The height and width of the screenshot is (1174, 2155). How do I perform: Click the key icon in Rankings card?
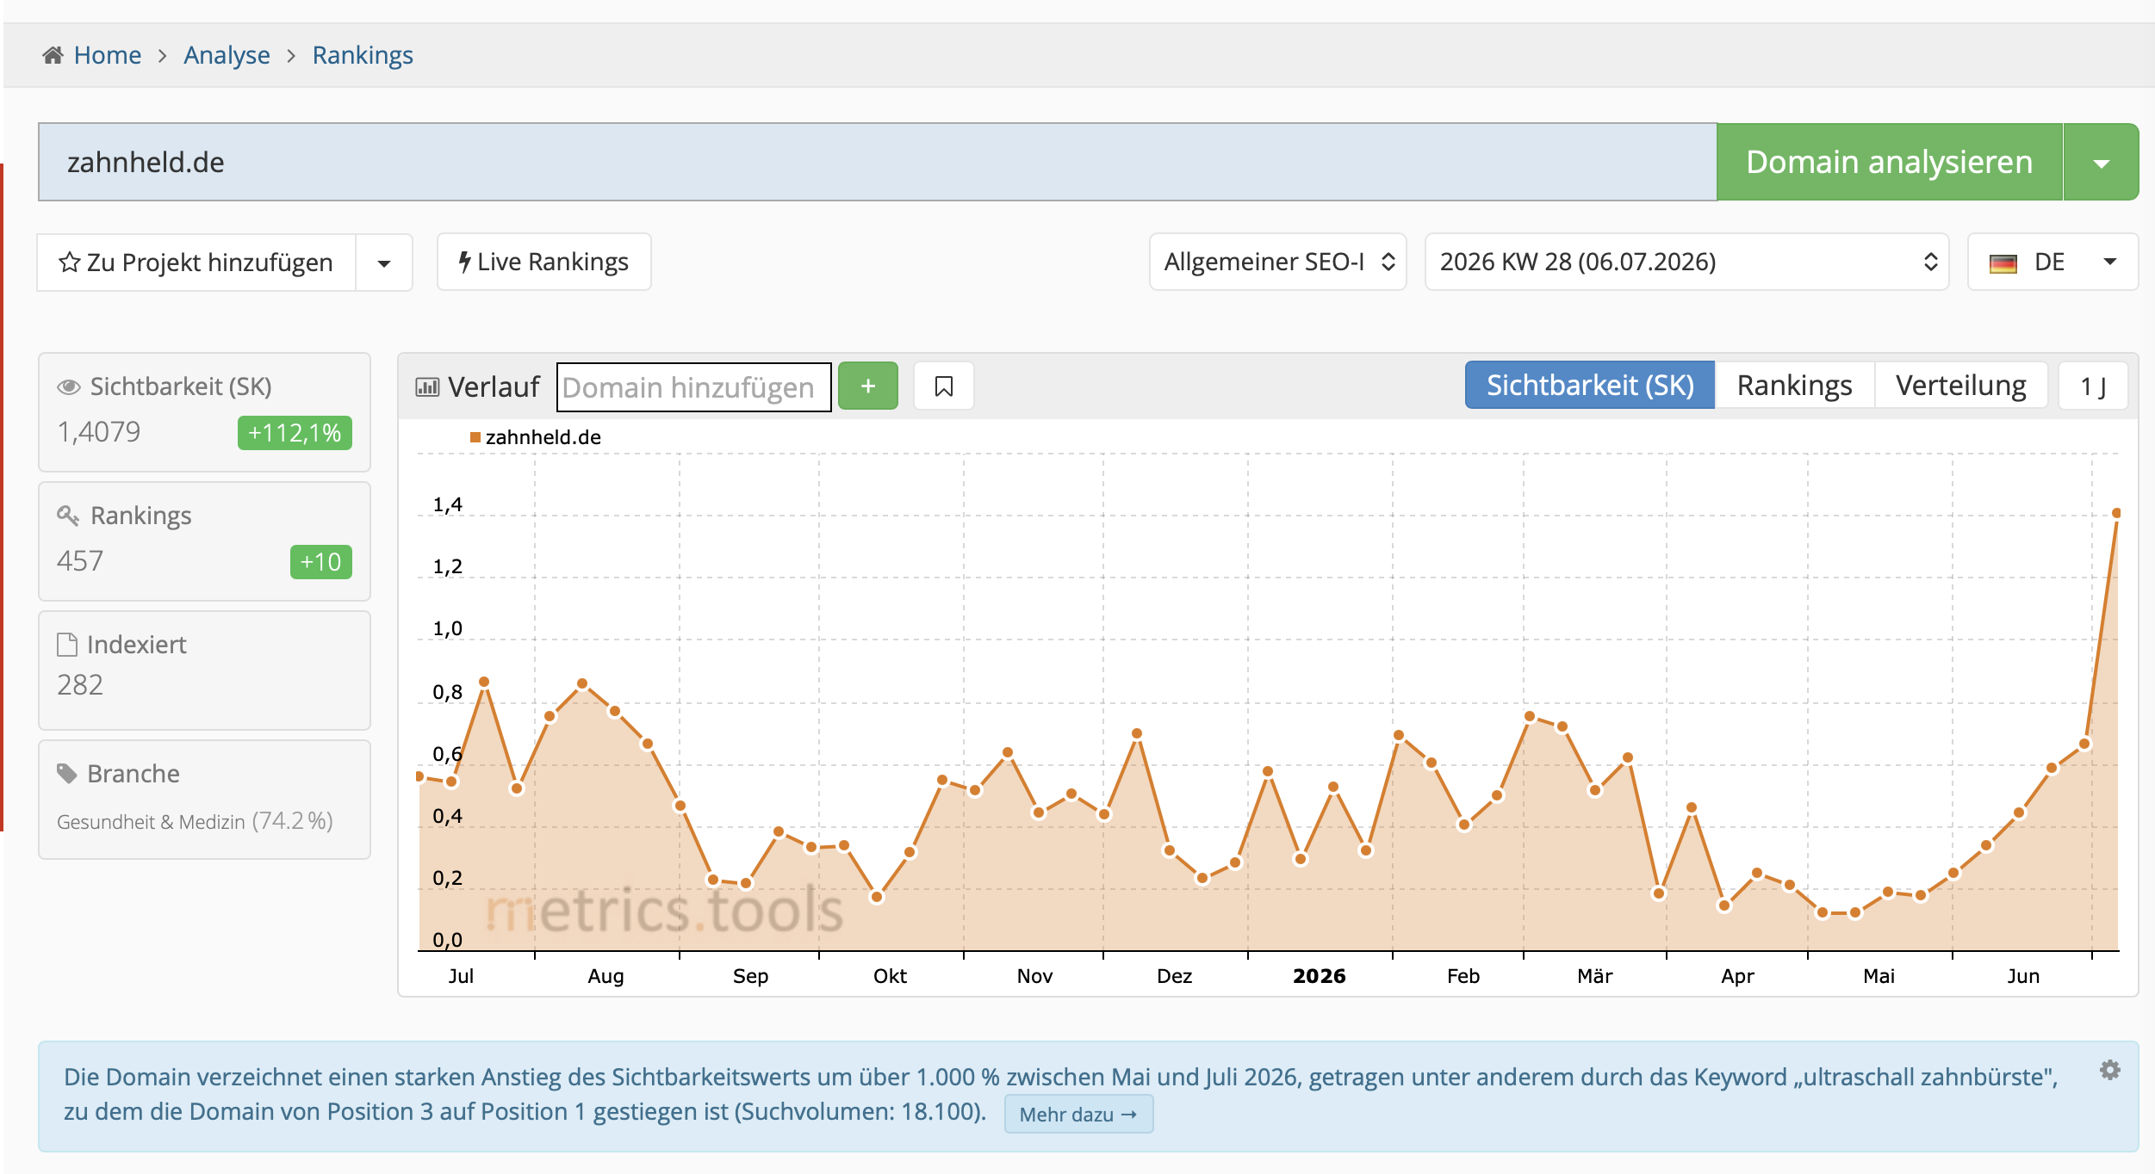(68, 515)
